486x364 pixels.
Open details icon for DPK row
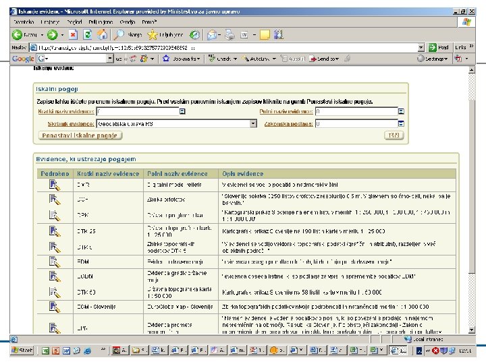point(55,215)
